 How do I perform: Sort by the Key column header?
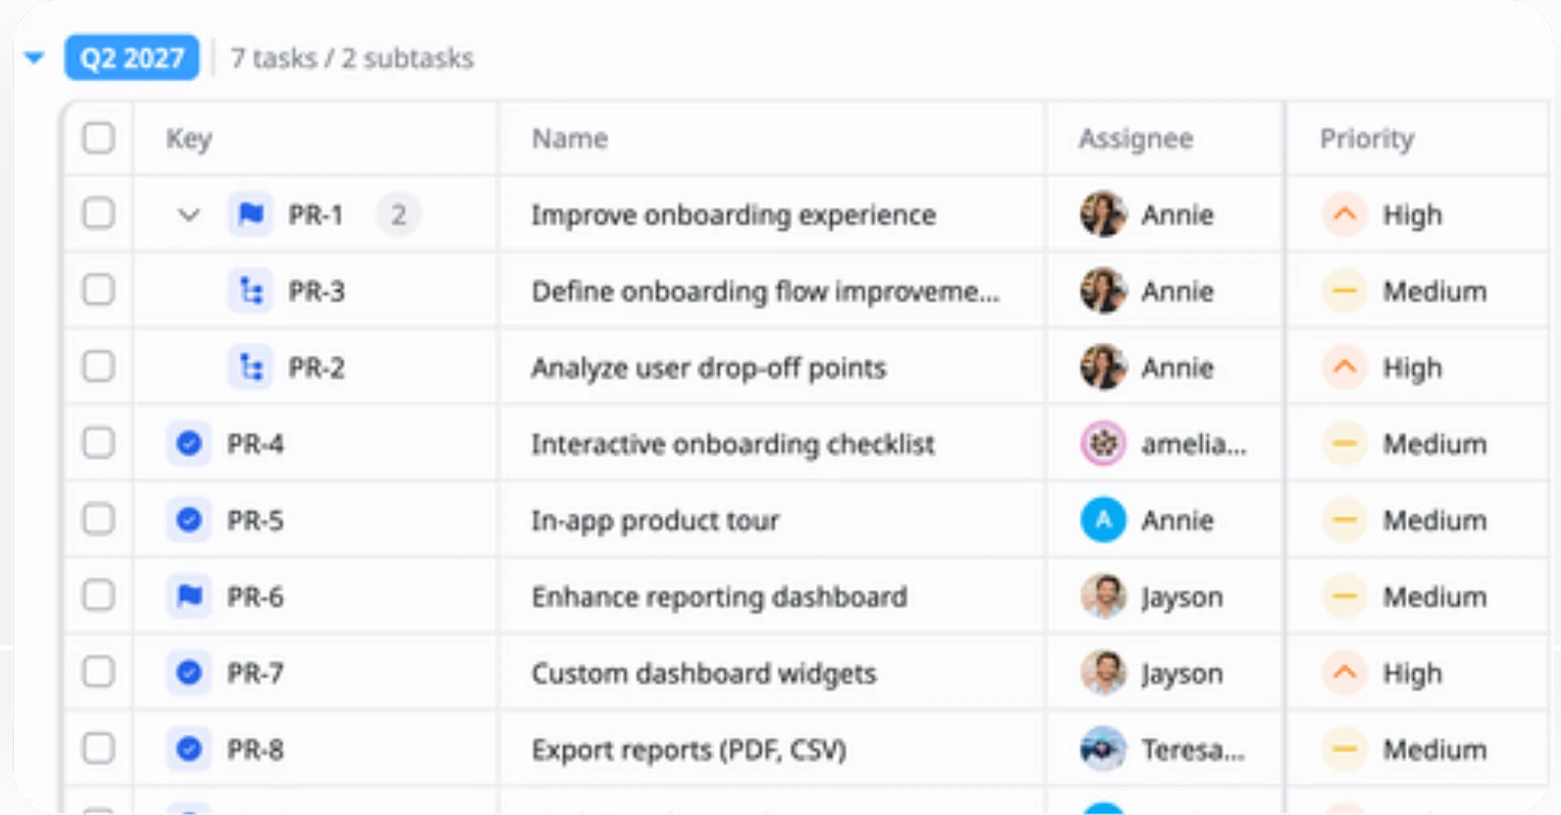(189, 139)
